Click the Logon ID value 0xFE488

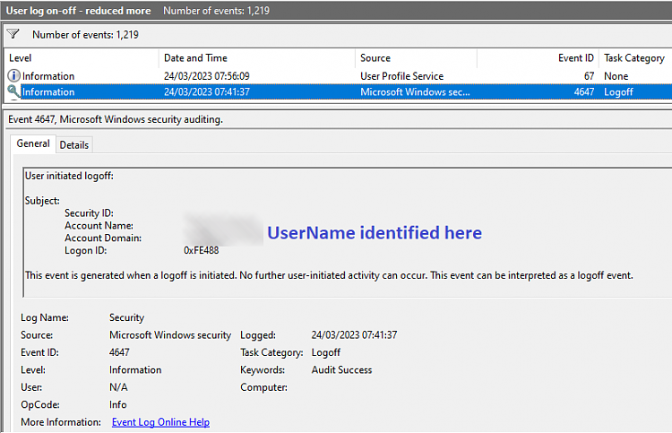coord(201,250)
